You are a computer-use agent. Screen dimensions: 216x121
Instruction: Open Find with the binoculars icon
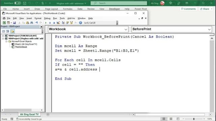(x=31, y=23)
